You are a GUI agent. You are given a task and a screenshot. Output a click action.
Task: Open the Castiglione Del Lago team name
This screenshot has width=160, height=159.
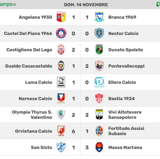tap(29, 50)
